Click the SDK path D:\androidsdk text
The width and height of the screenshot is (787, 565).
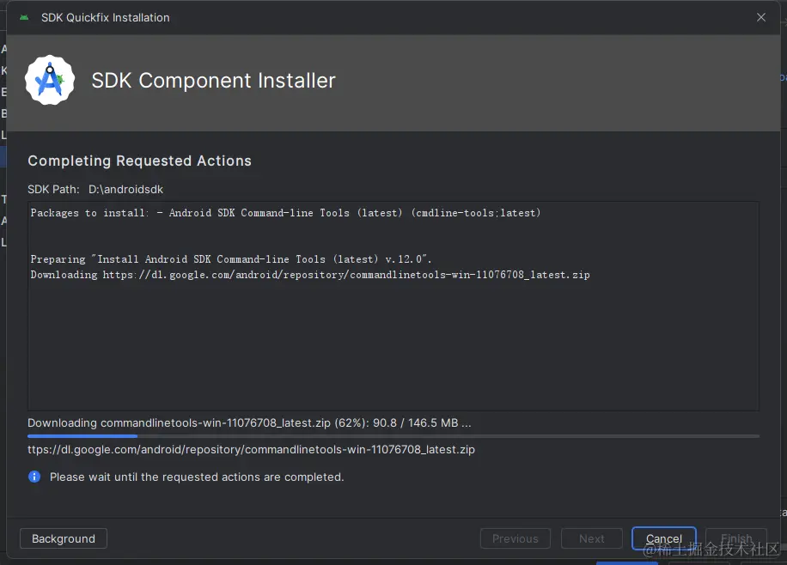coord(125,189)
